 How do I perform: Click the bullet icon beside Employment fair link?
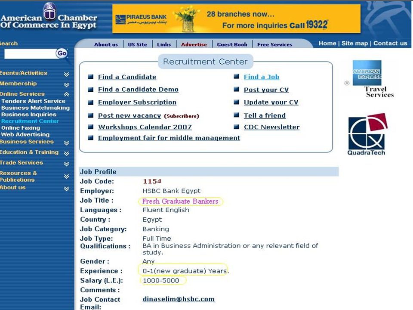click(x=91, y=138)
